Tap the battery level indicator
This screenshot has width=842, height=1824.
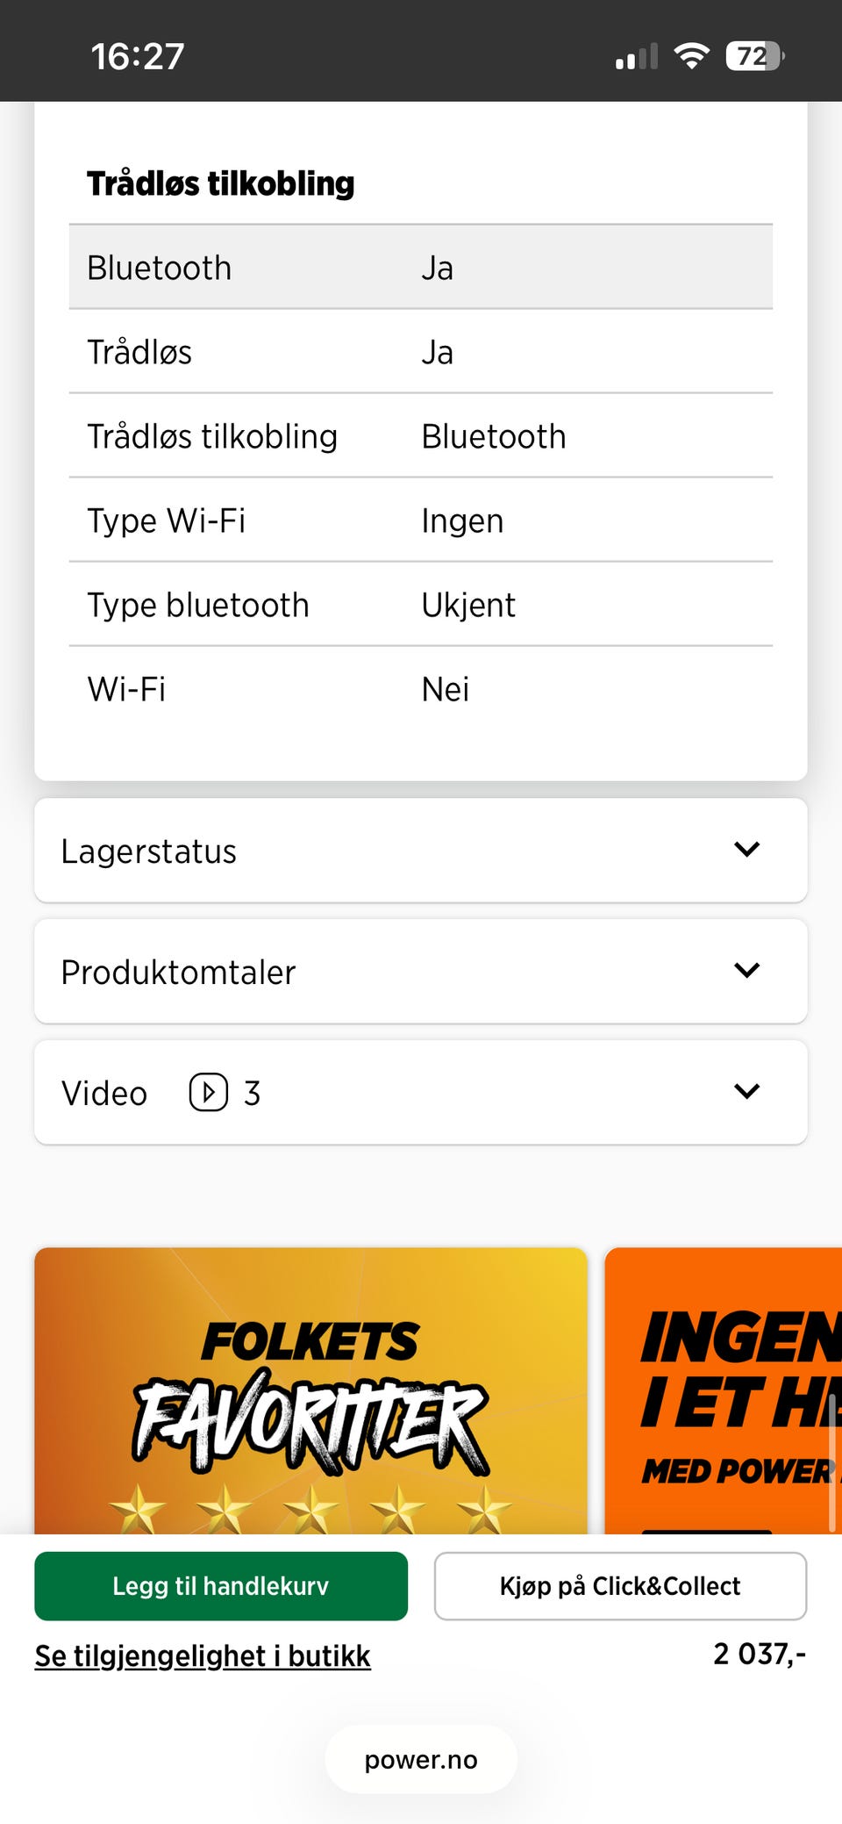point(753,56)
